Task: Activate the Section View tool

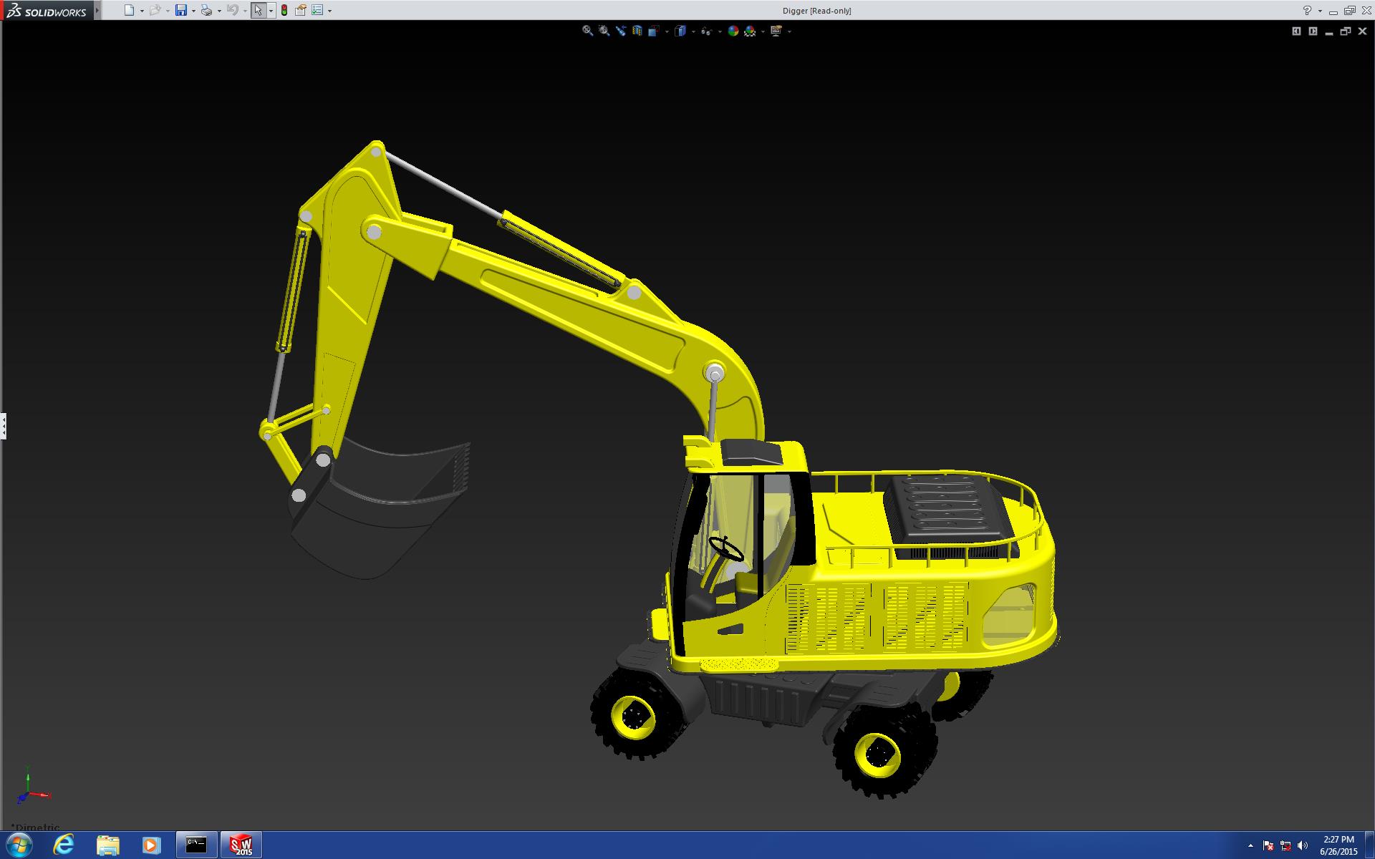Action: 637,31
